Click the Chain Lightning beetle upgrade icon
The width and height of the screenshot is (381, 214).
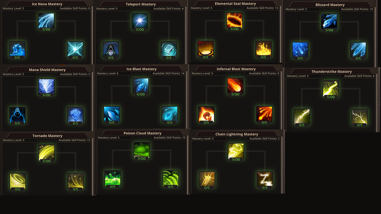207,179
